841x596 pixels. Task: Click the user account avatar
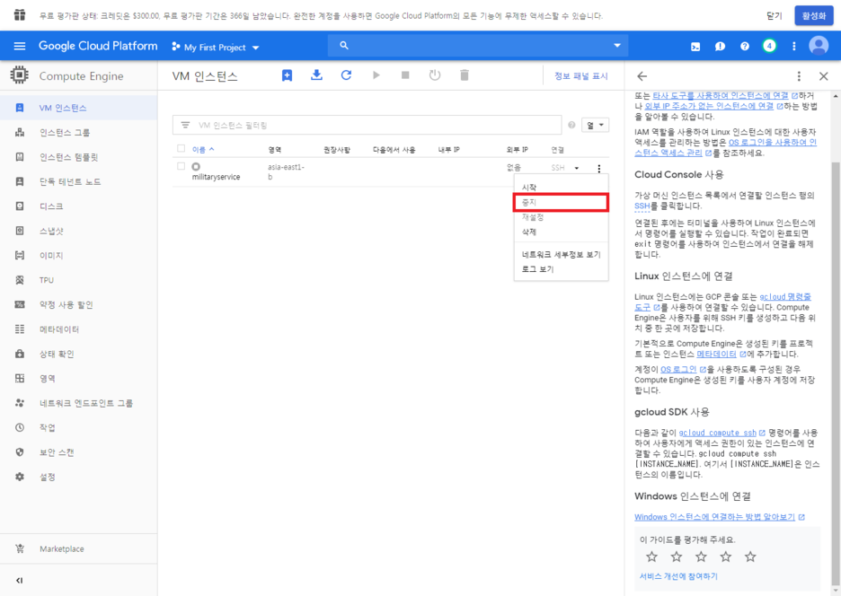(819, 46)
